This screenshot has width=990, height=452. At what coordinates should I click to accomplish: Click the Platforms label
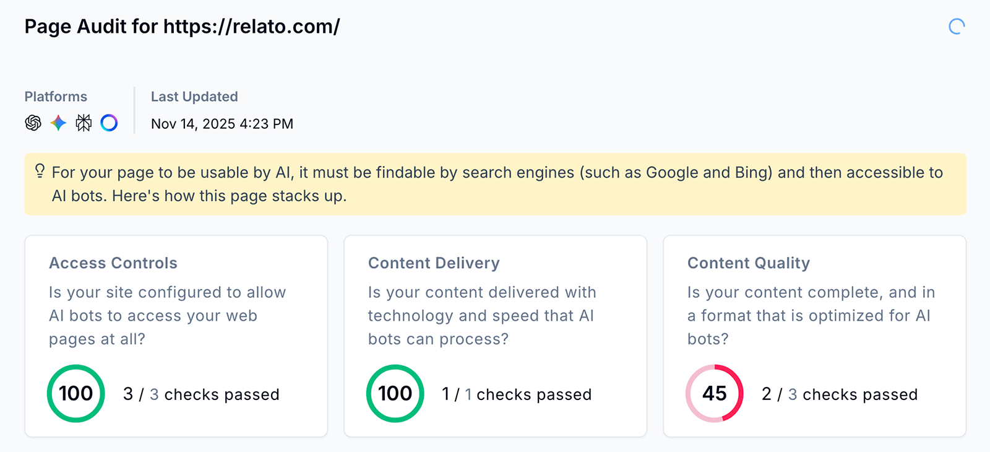[x=56, y=97]
